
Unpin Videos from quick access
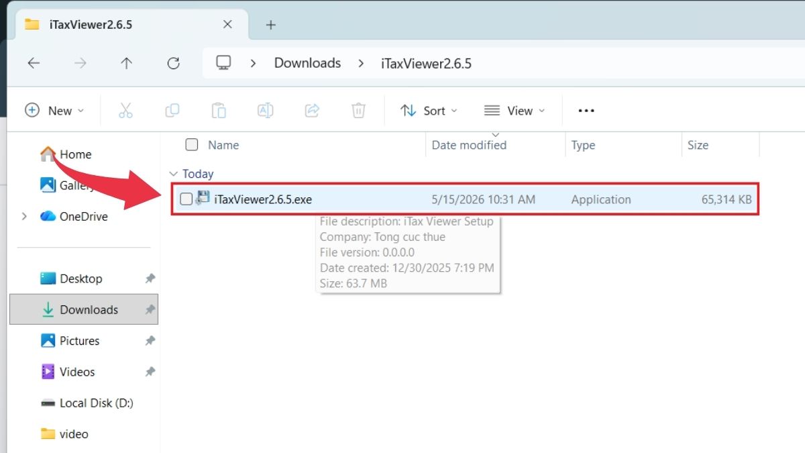click(x=150, y=372)
